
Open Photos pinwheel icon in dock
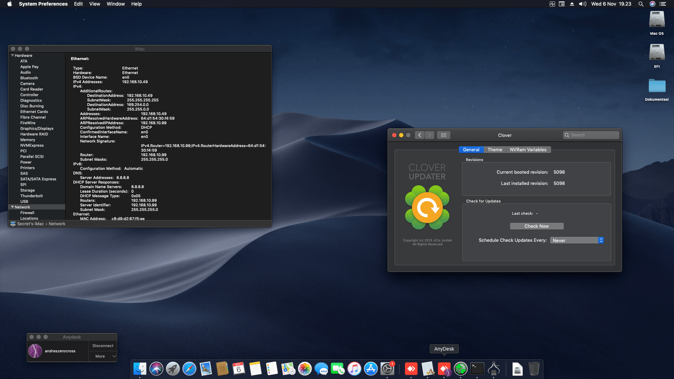coord(305,369)
